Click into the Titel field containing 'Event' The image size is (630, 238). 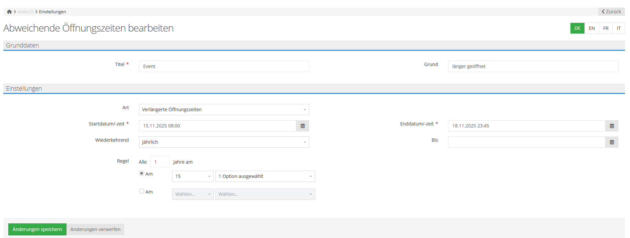224,66
